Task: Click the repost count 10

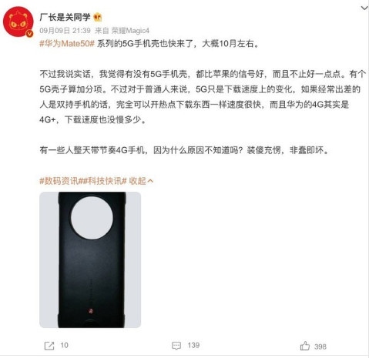Action: click(x=64, y=346)
